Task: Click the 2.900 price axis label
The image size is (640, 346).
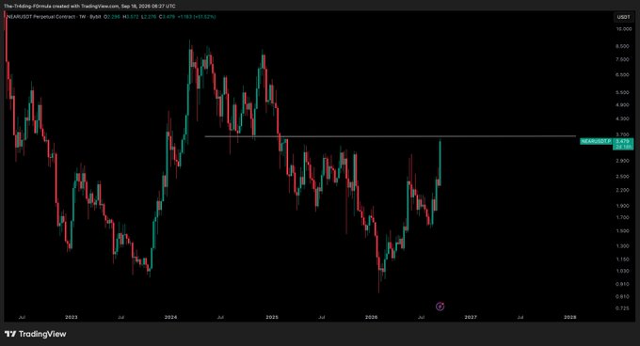Action: coord(622,161)
